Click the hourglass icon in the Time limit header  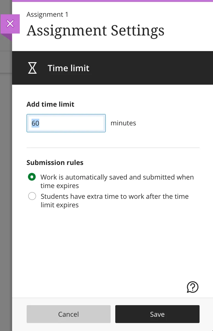point(32,68)
